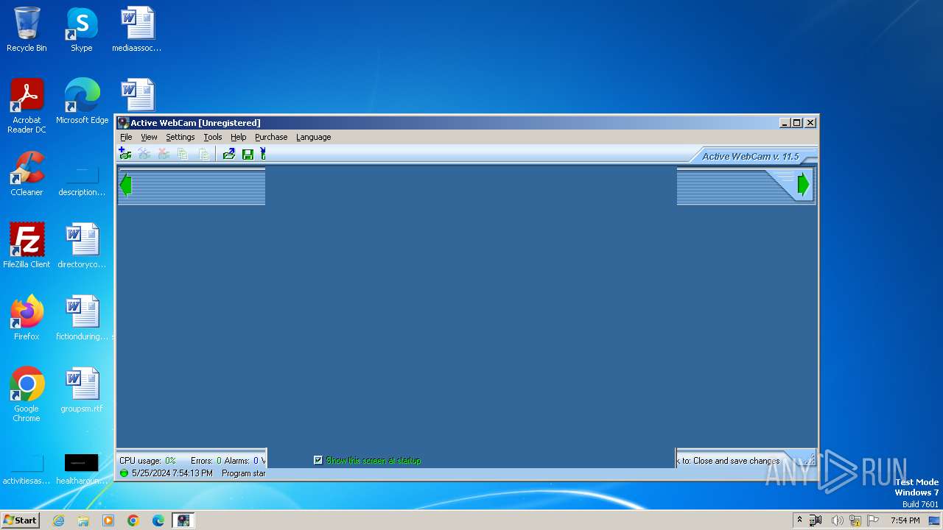This screenshot has width=943, height=530.
Task: Click the Errors count in the status bar
Action: (206, 461)
